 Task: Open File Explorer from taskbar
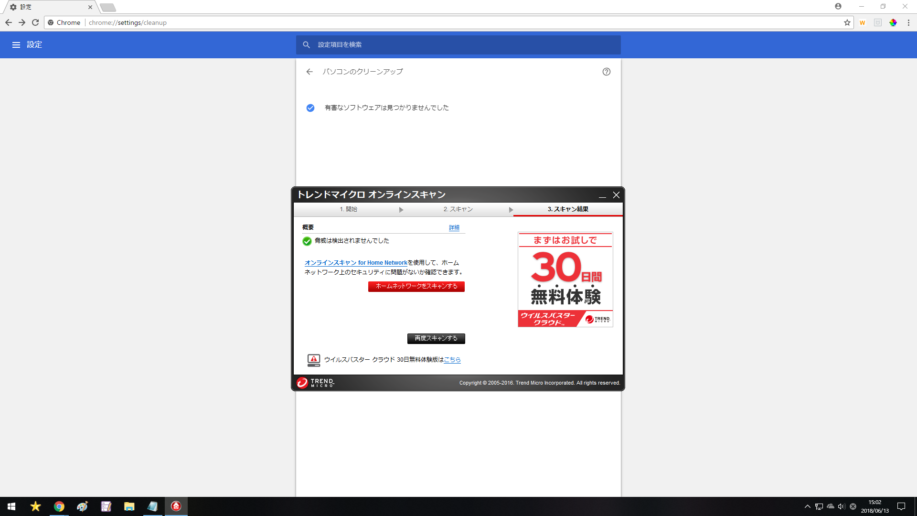point(129,506)
